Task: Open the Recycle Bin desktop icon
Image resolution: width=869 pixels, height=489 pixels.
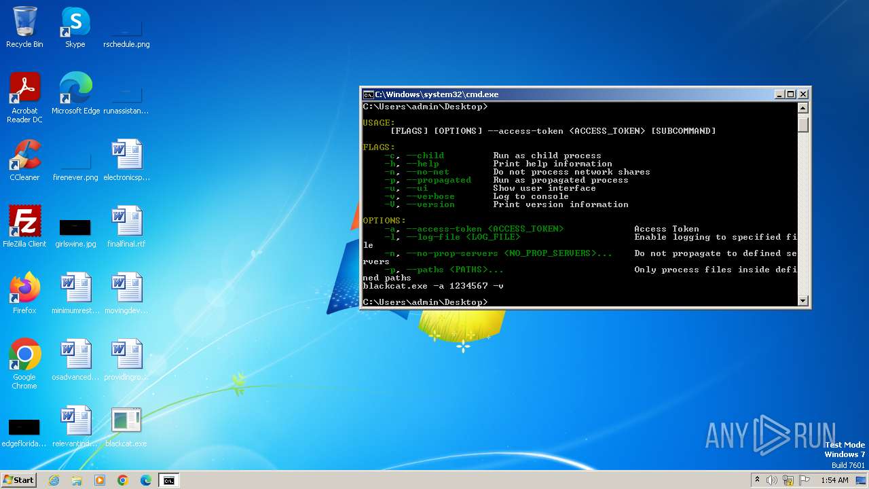Action: (24, 27)
